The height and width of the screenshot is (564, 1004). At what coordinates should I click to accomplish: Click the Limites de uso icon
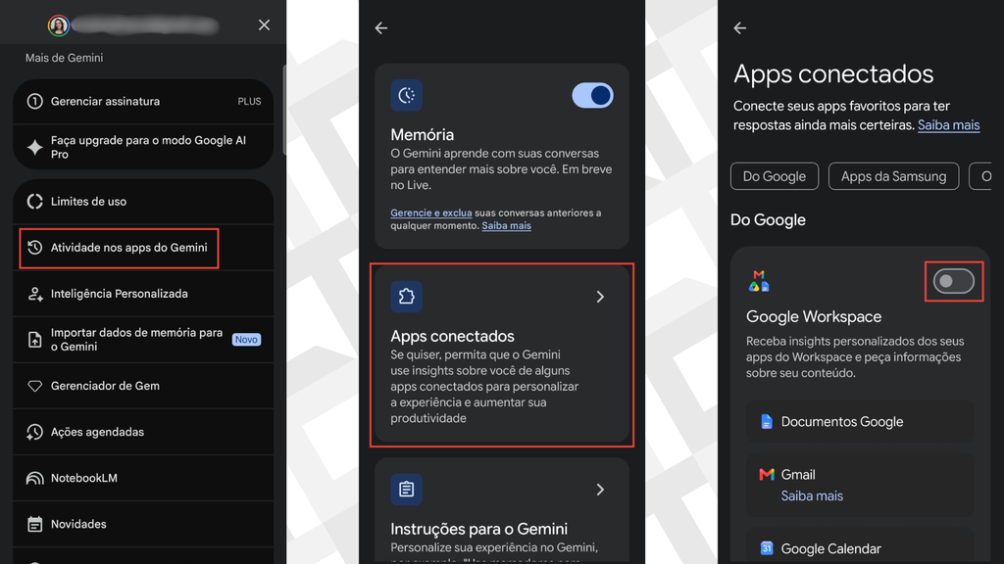pyautogui.click(x=34, y=202)
